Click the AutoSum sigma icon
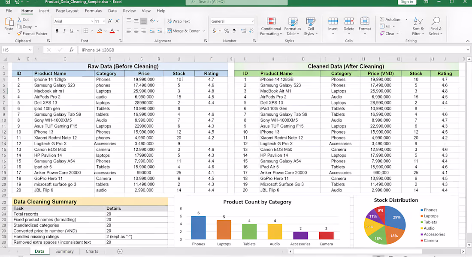472x257 pixels. (382, 19)
